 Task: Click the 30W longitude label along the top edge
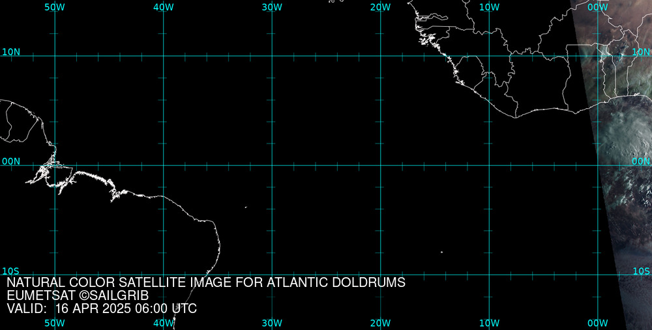272,7
